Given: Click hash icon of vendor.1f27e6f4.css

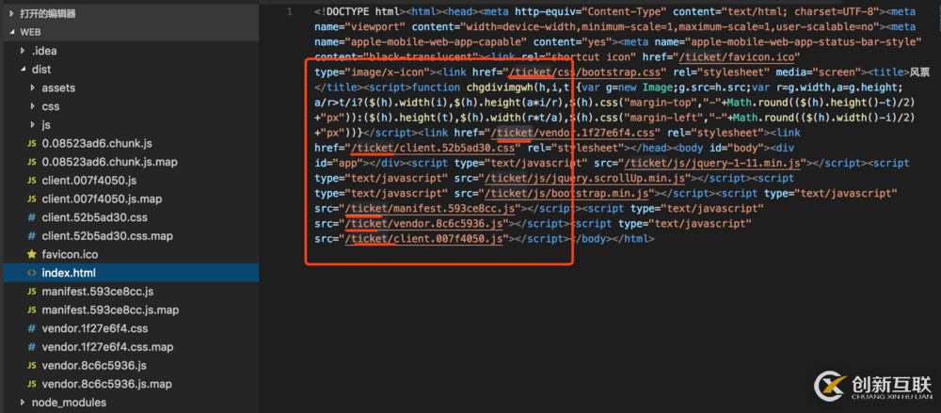Looking at the screenshot, I should [x=32, y=328].
